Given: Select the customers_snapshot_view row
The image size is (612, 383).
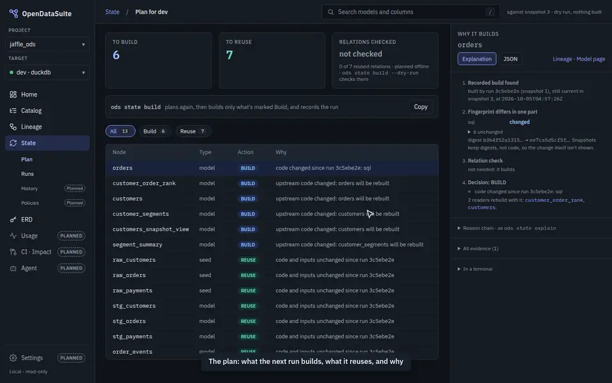Looking at the screenshot, I should click(x=272, y=229).
